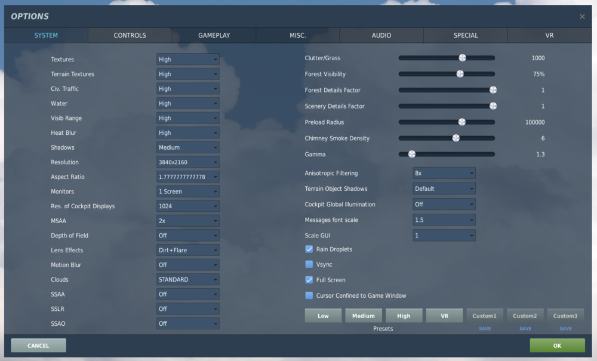This screenshot has width=597, height=361.
Task: Click the Chimney Smoke Density slider handle
Action: click(x=456, y=138)
